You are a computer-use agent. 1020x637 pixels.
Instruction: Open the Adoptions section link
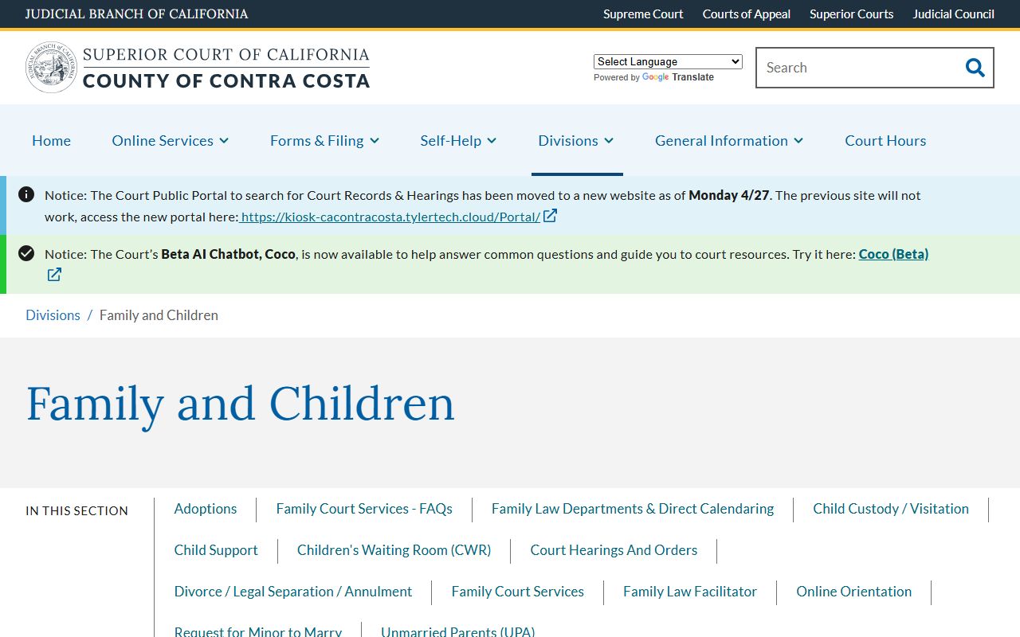tap(206, 509)
